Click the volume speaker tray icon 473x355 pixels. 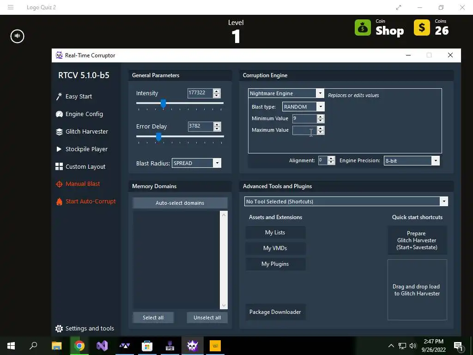[413, 346]
